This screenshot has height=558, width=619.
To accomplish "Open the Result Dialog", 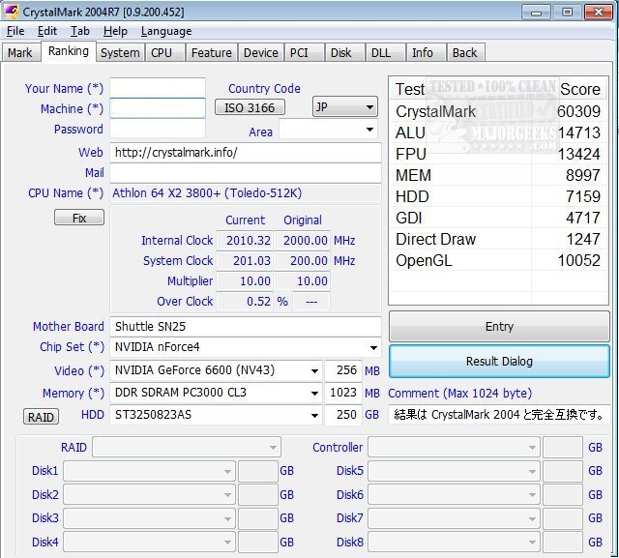I will coord(499,362).
